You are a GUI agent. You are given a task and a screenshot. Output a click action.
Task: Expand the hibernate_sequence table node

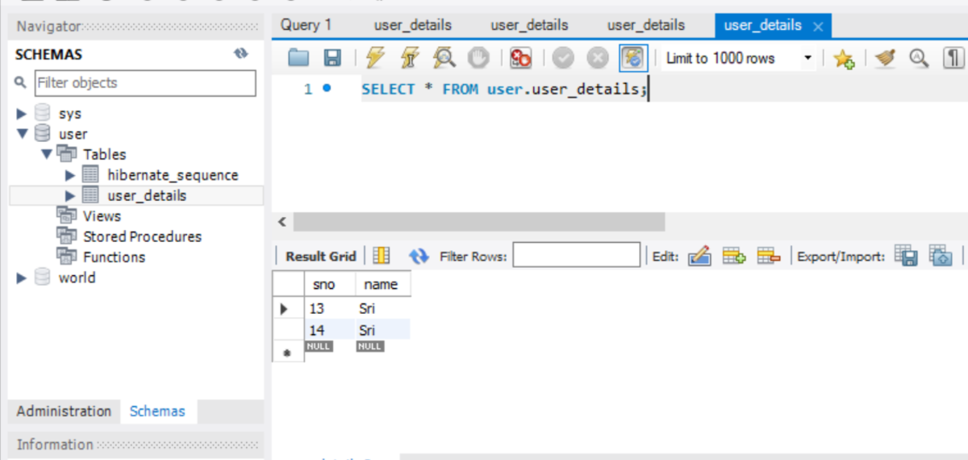[70, 175]
